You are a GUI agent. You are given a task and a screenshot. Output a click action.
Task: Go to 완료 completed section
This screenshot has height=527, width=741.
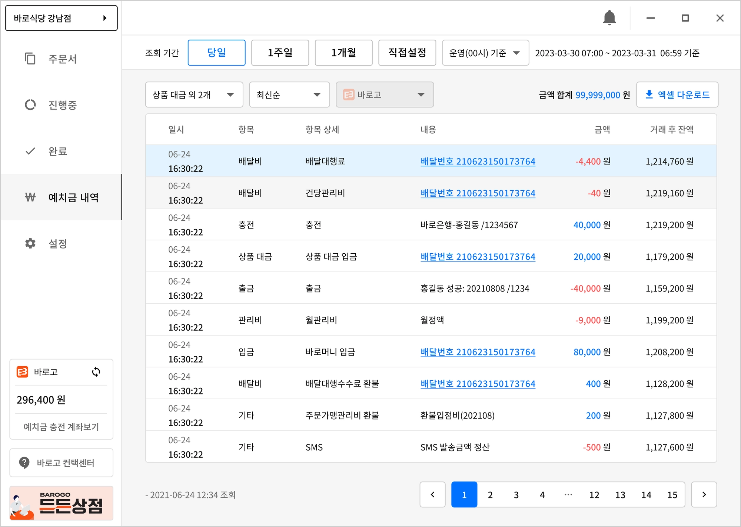pyautogui.click(x=57, y=151)
